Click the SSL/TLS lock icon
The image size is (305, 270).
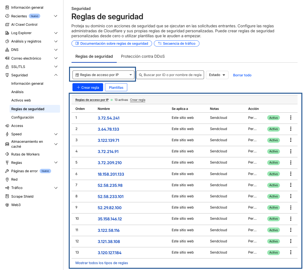[x=7, y=67]
